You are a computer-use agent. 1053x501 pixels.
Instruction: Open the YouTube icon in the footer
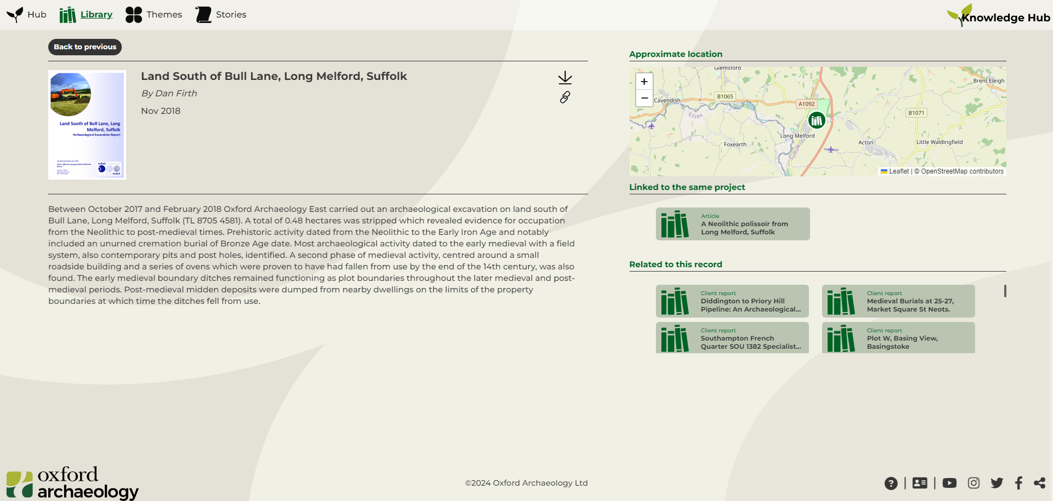tap(949, 483)
